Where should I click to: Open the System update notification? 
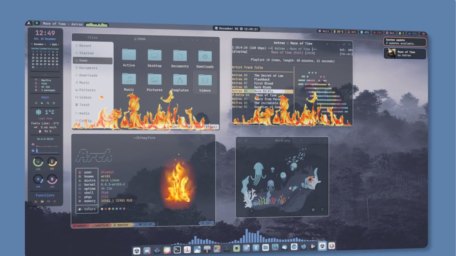405,42
